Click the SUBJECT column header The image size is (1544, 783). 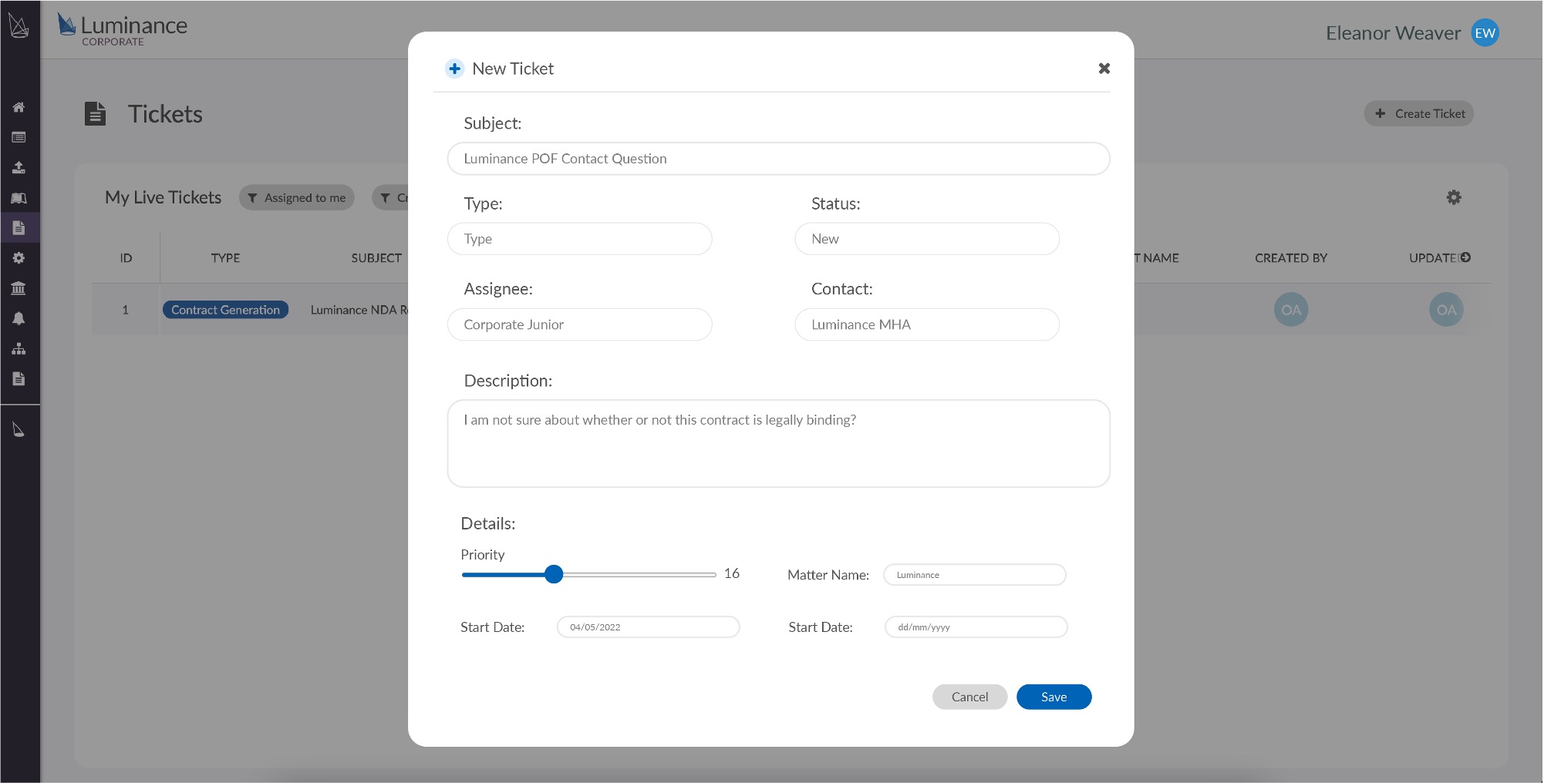[x=376, y=258]
